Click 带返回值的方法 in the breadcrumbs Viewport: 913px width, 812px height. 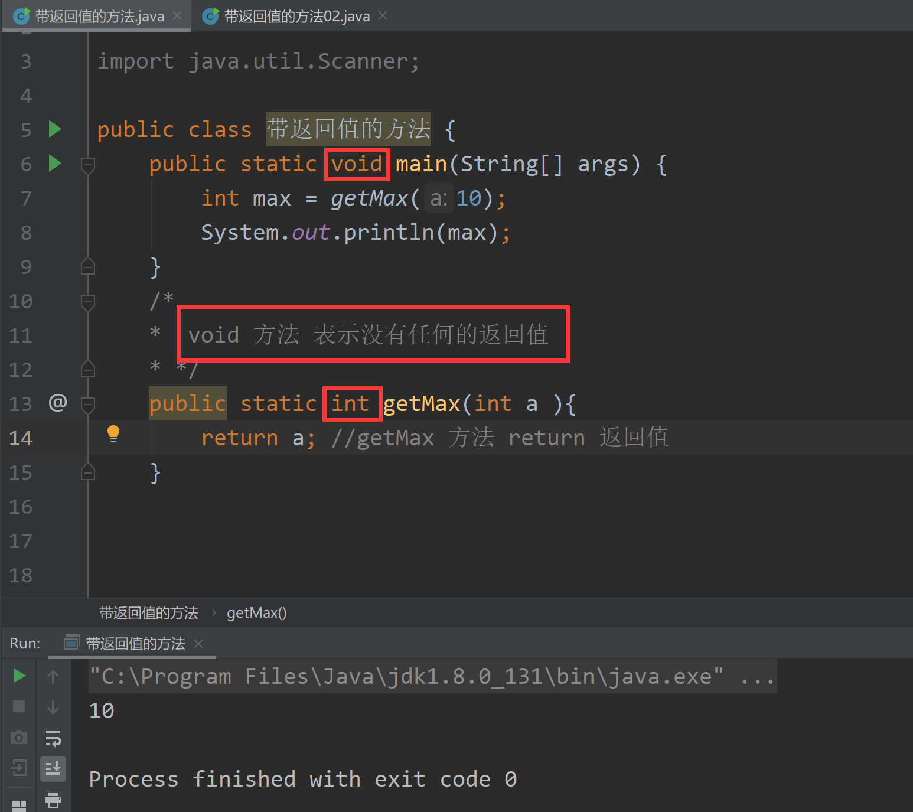149,613
